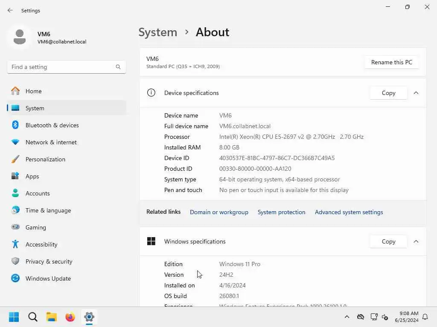Screen dimensions: 437x327
Task: Click the Accounts person icon
Action: click(x=15, y=193)
